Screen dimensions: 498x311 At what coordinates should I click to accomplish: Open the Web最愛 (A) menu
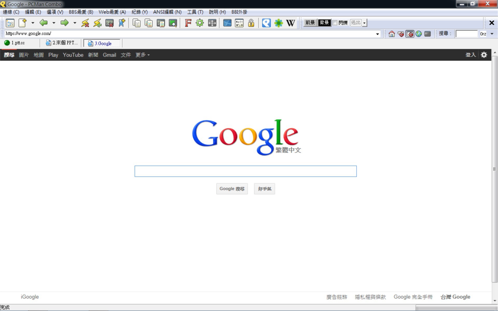[112, 12]
